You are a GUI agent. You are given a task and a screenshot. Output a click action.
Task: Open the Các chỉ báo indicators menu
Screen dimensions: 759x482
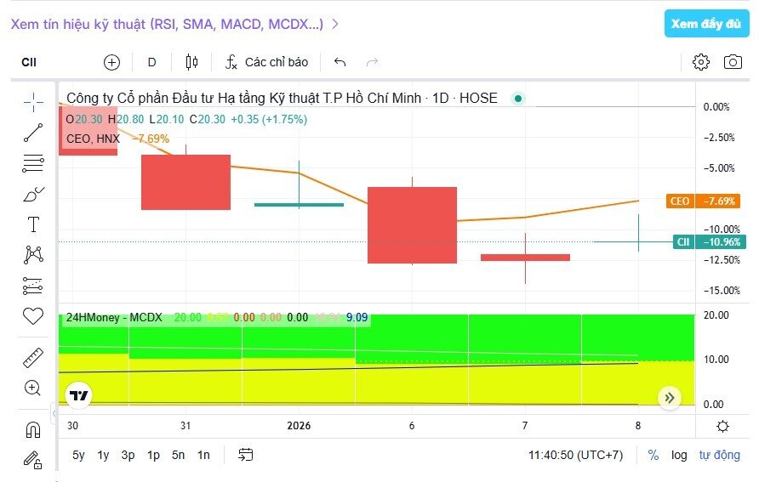(266, 62)
